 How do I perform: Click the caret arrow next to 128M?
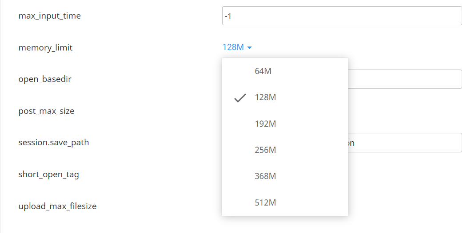(x=250, y=48)
